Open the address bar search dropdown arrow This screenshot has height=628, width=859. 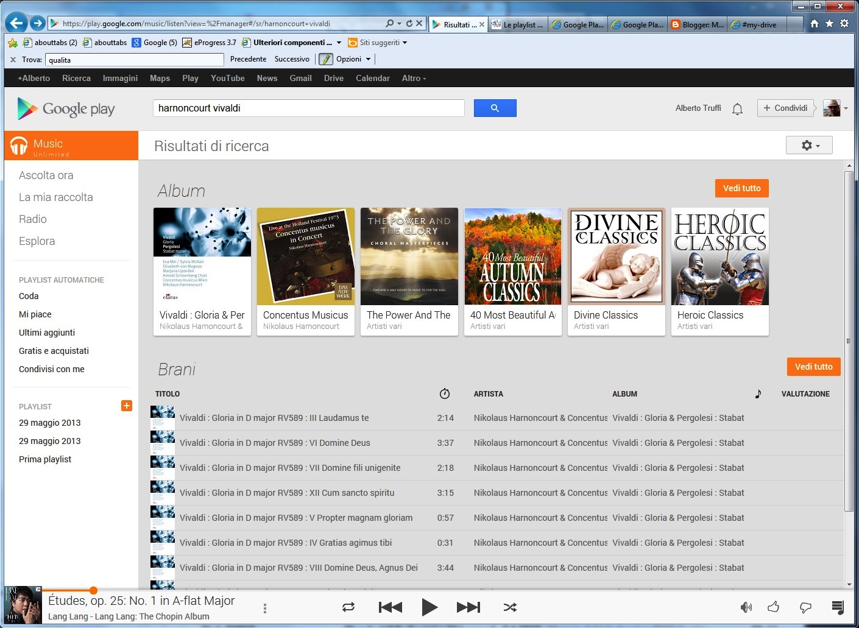click(x=399, y=24)
